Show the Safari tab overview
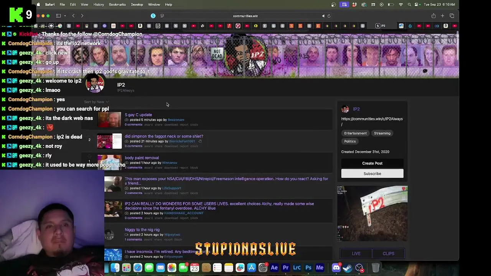 pos(452,16)
